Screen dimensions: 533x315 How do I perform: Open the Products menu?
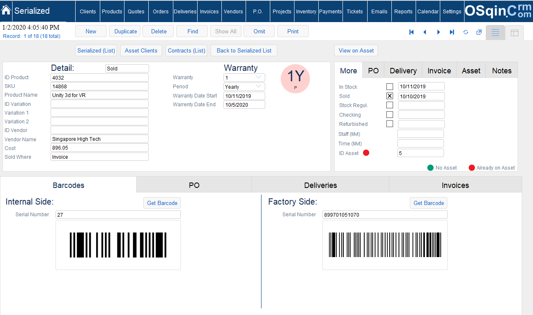[112, 11]
